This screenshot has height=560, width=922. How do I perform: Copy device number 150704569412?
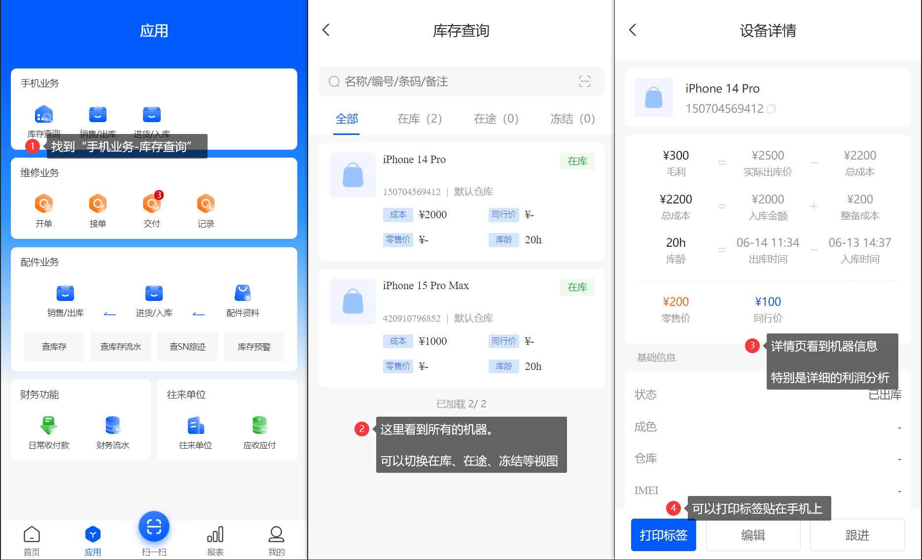[772, 108]
